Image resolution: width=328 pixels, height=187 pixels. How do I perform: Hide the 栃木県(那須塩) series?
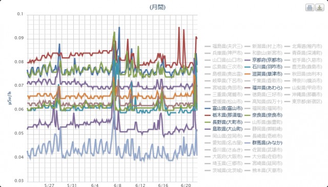pos(224,115)
